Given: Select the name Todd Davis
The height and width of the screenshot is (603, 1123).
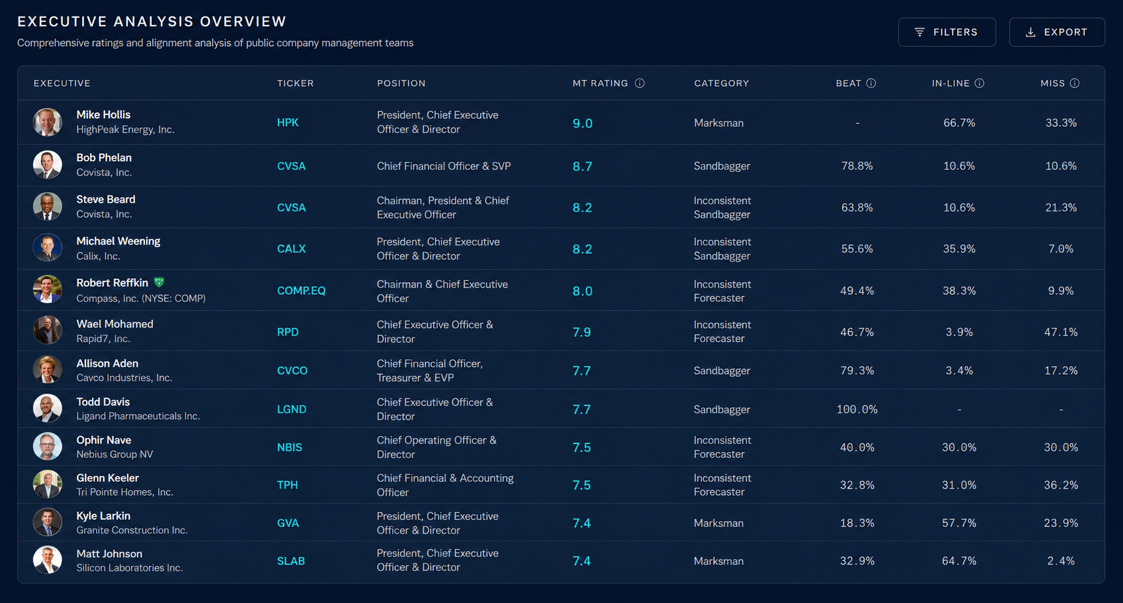Looking at the screenshot, I should pyautogui.click(x=103, y=402).
